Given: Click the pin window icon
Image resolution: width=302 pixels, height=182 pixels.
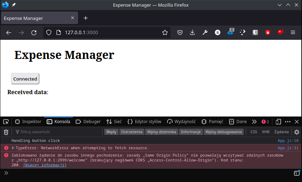Looking at the screenshot, I should click(14, 5).
